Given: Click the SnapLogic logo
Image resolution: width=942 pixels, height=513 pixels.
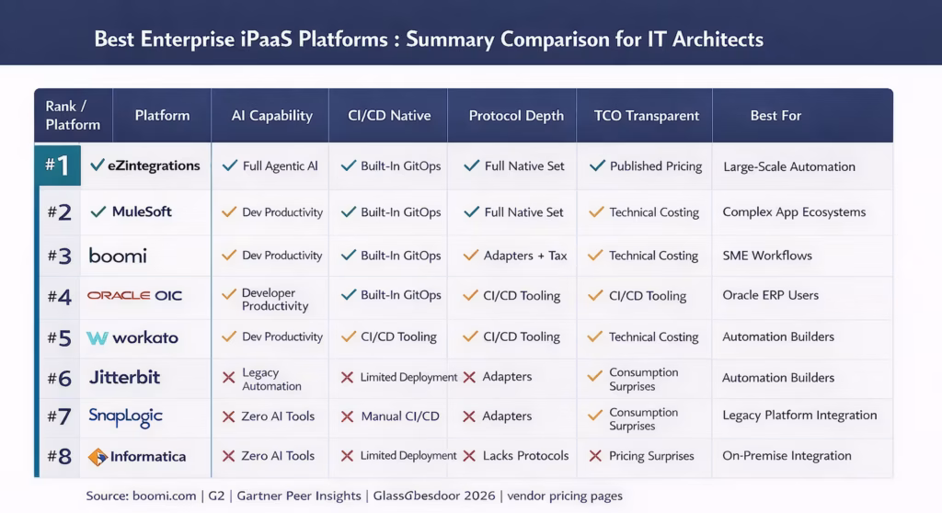Looking at the screenshot, I should click(125, 416).
